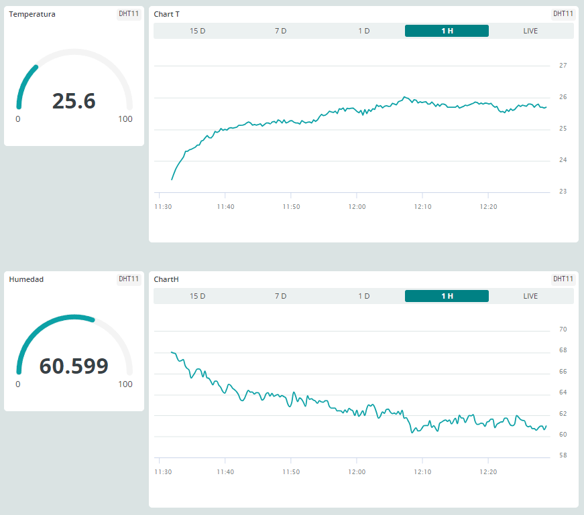
Task: Click DHT11 tag on Humedad widget
Action: pos(129,279)
